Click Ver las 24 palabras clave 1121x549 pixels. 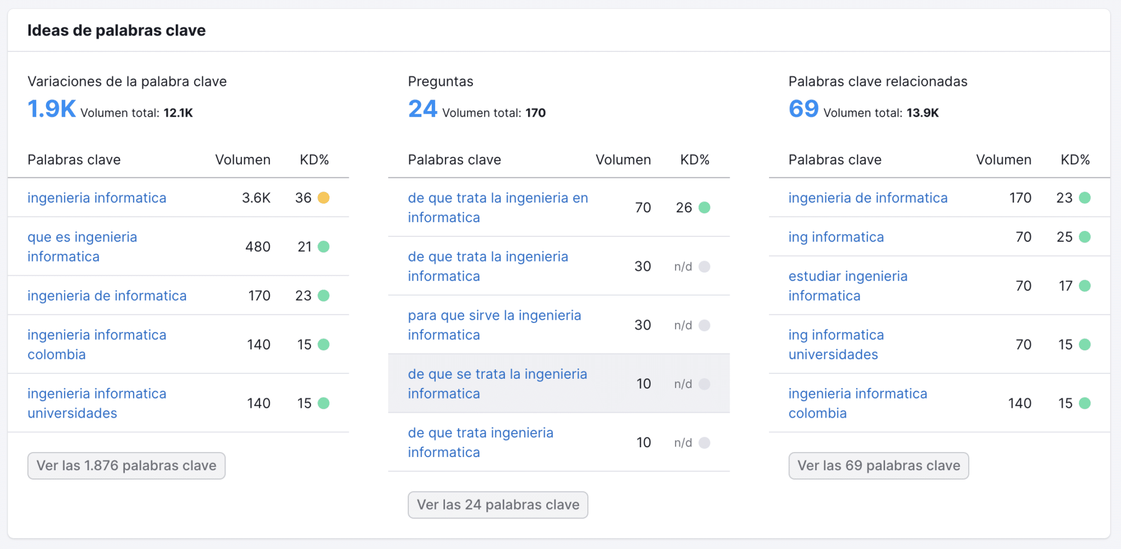click(x=498, y=505)
